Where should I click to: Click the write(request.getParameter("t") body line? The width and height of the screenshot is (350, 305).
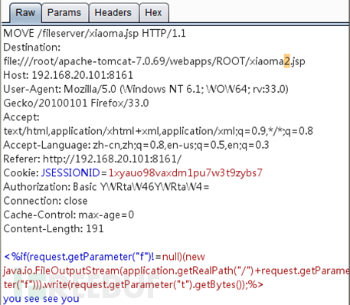tap(133, 284)
